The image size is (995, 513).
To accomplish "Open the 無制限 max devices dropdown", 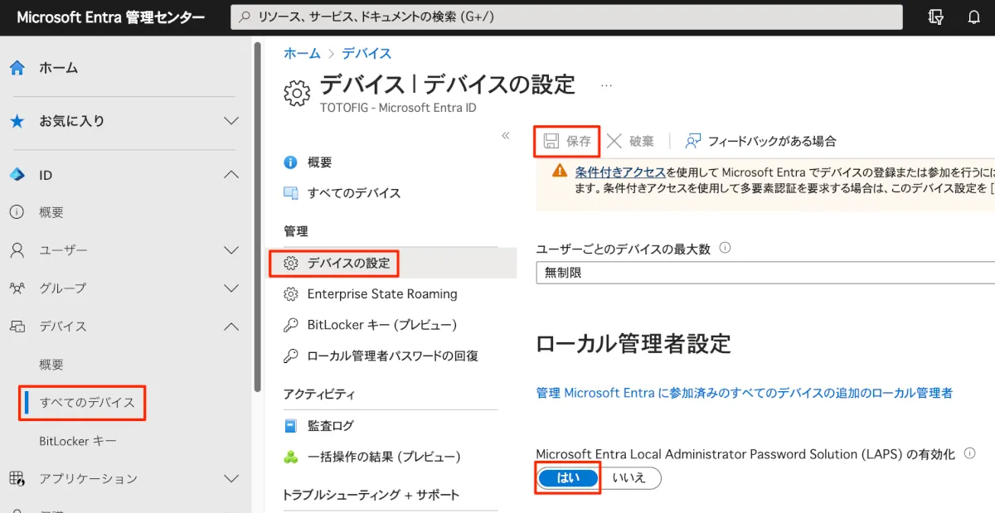I will pyautogui.click(x=765, y=272).
